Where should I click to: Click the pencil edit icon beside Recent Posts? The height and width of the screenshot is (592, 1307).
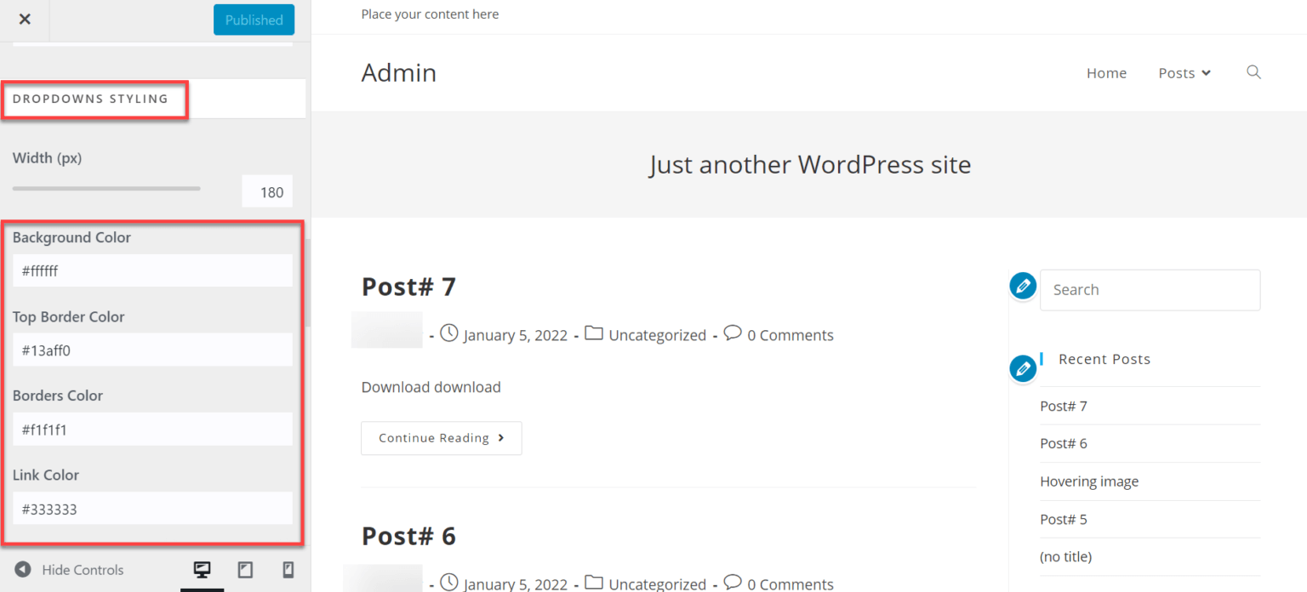pos(1023,367)
